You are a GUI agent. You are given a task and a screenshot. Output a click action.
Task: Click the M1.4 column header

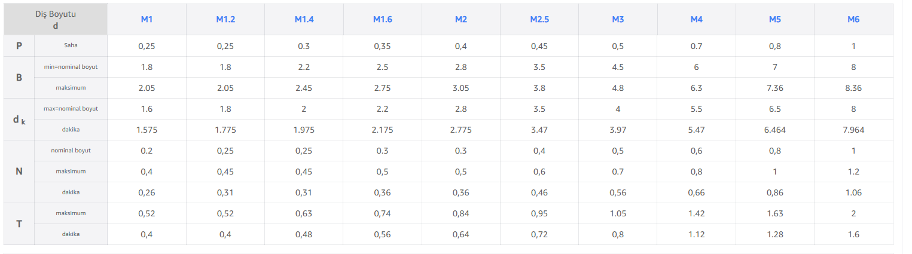click(x=304, y=19)
